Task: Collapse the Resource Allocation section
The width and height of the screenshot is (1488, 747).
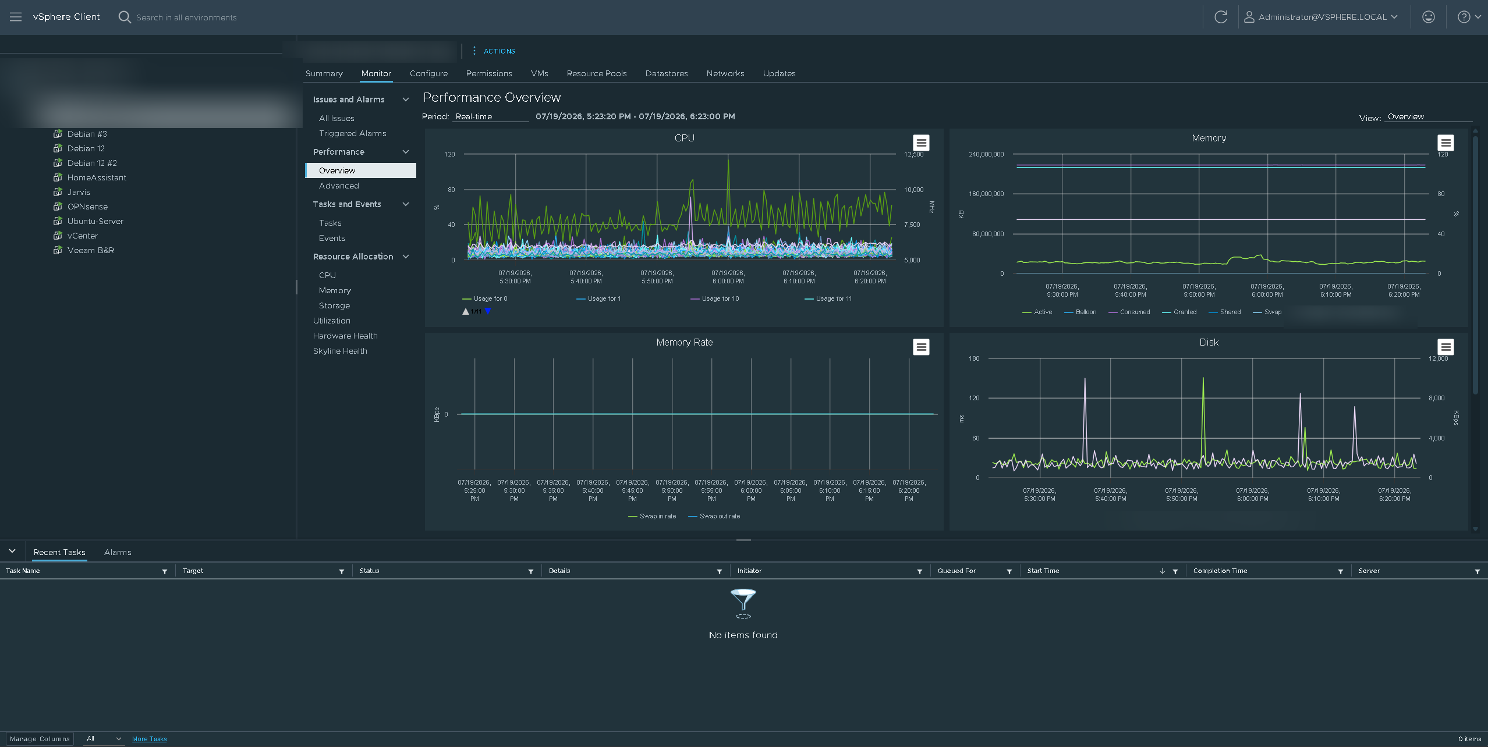Action: (x=406, y=257)
